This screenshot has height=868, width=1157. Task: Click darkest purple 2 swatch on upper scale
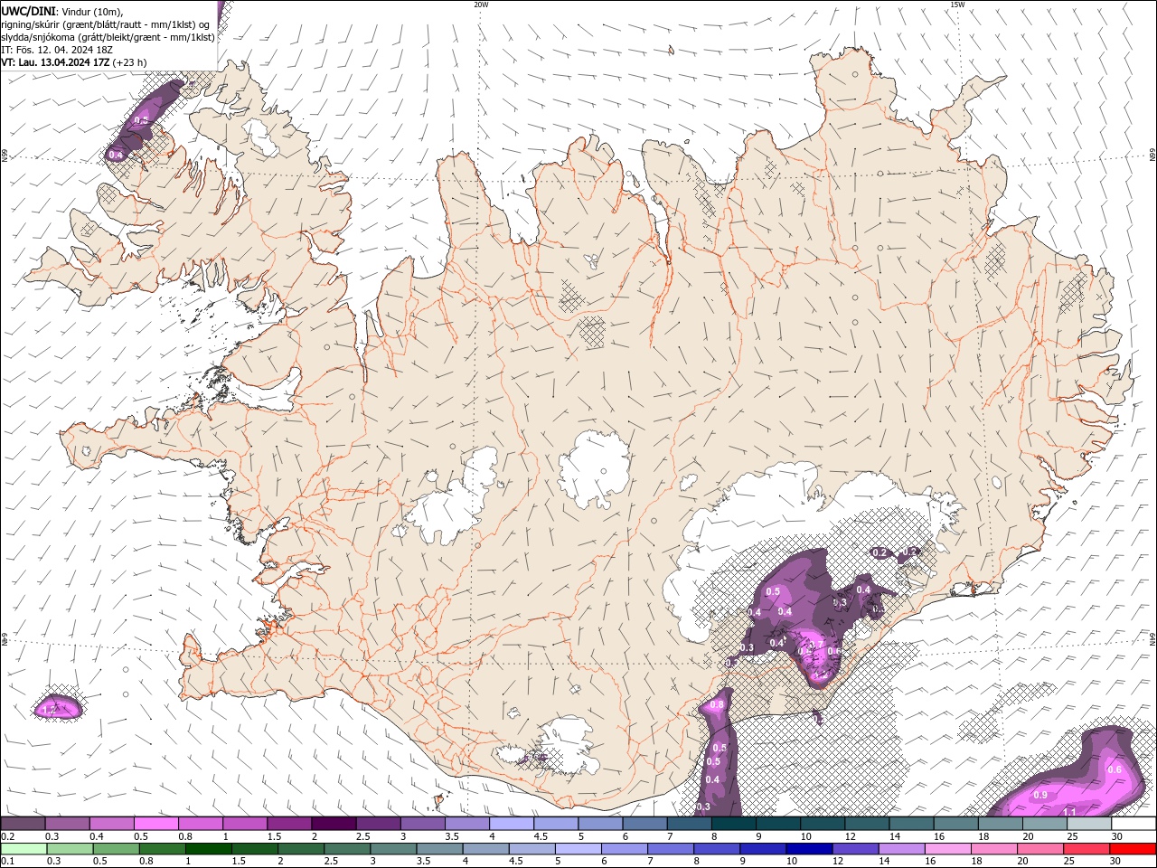click(x=333, y=824)
